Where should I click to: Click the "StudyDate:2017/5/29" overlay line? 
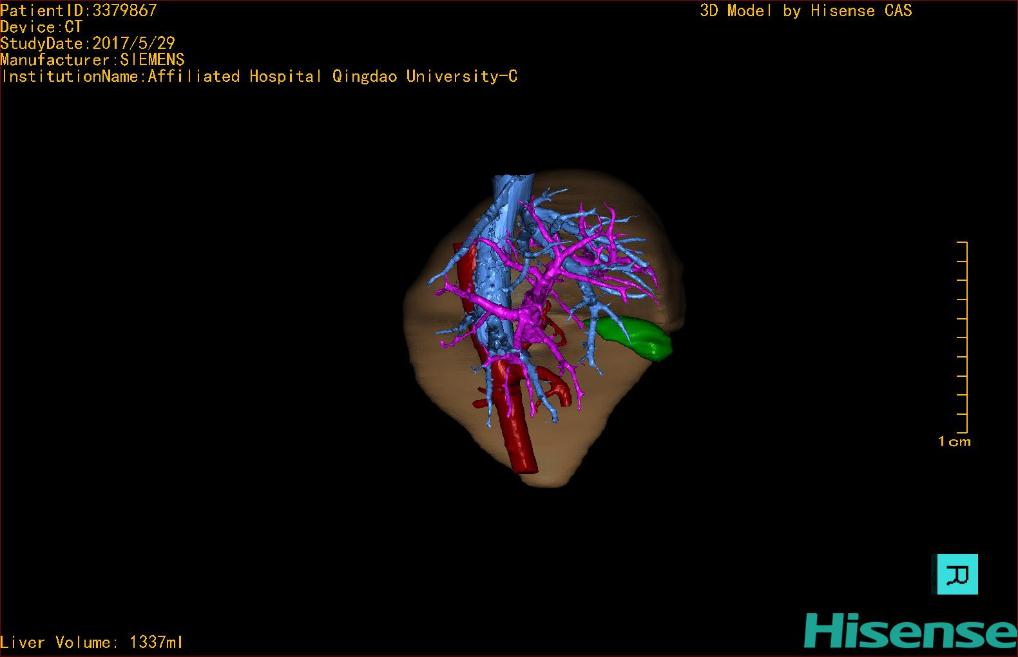coord(88,43)
